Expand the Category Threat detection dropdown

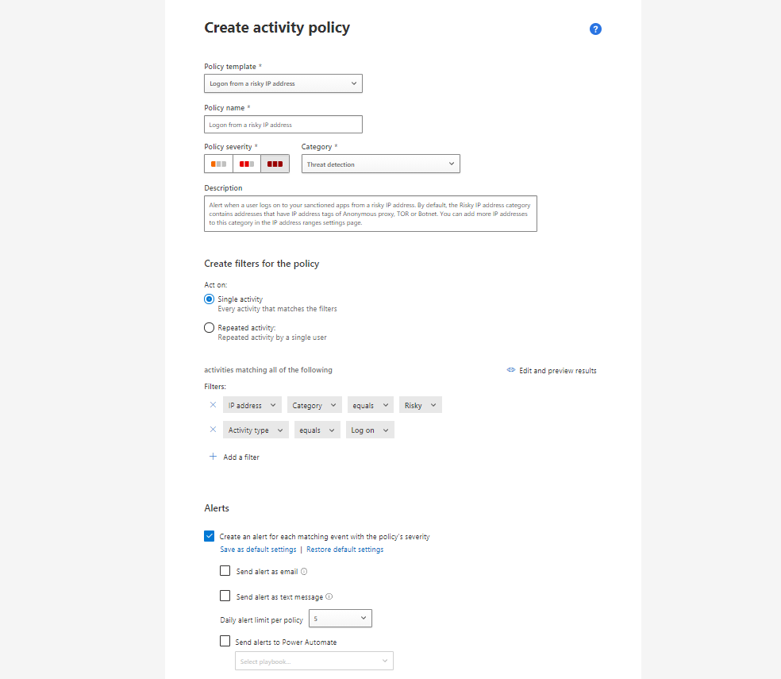point(380,164)
